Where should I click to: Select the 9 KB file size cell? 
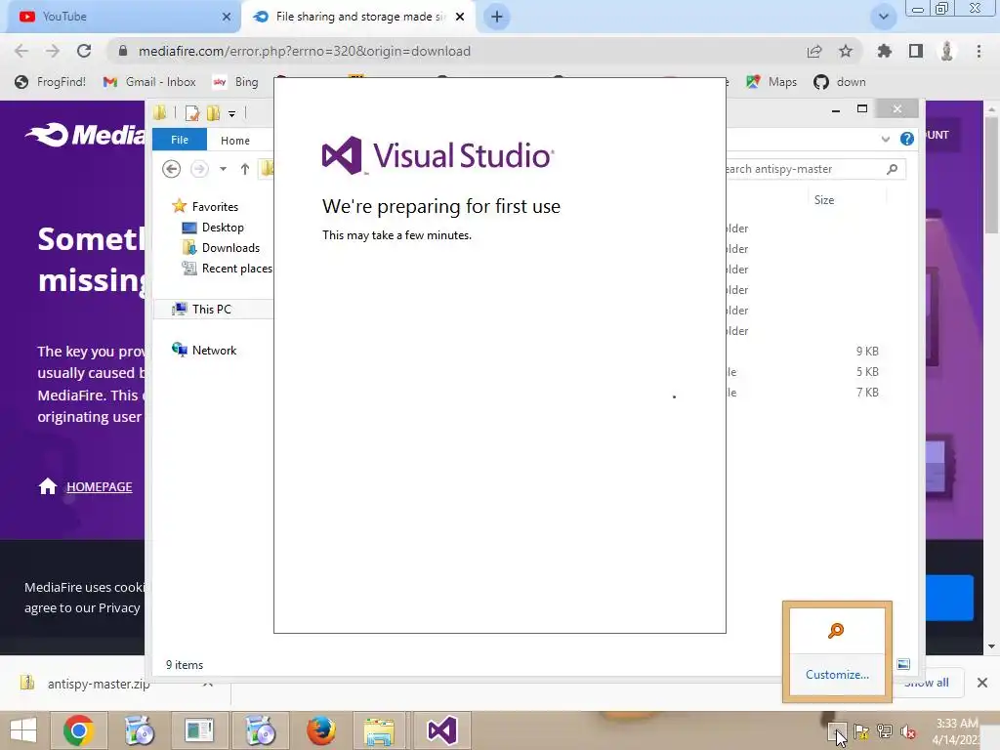pos(867,352)
